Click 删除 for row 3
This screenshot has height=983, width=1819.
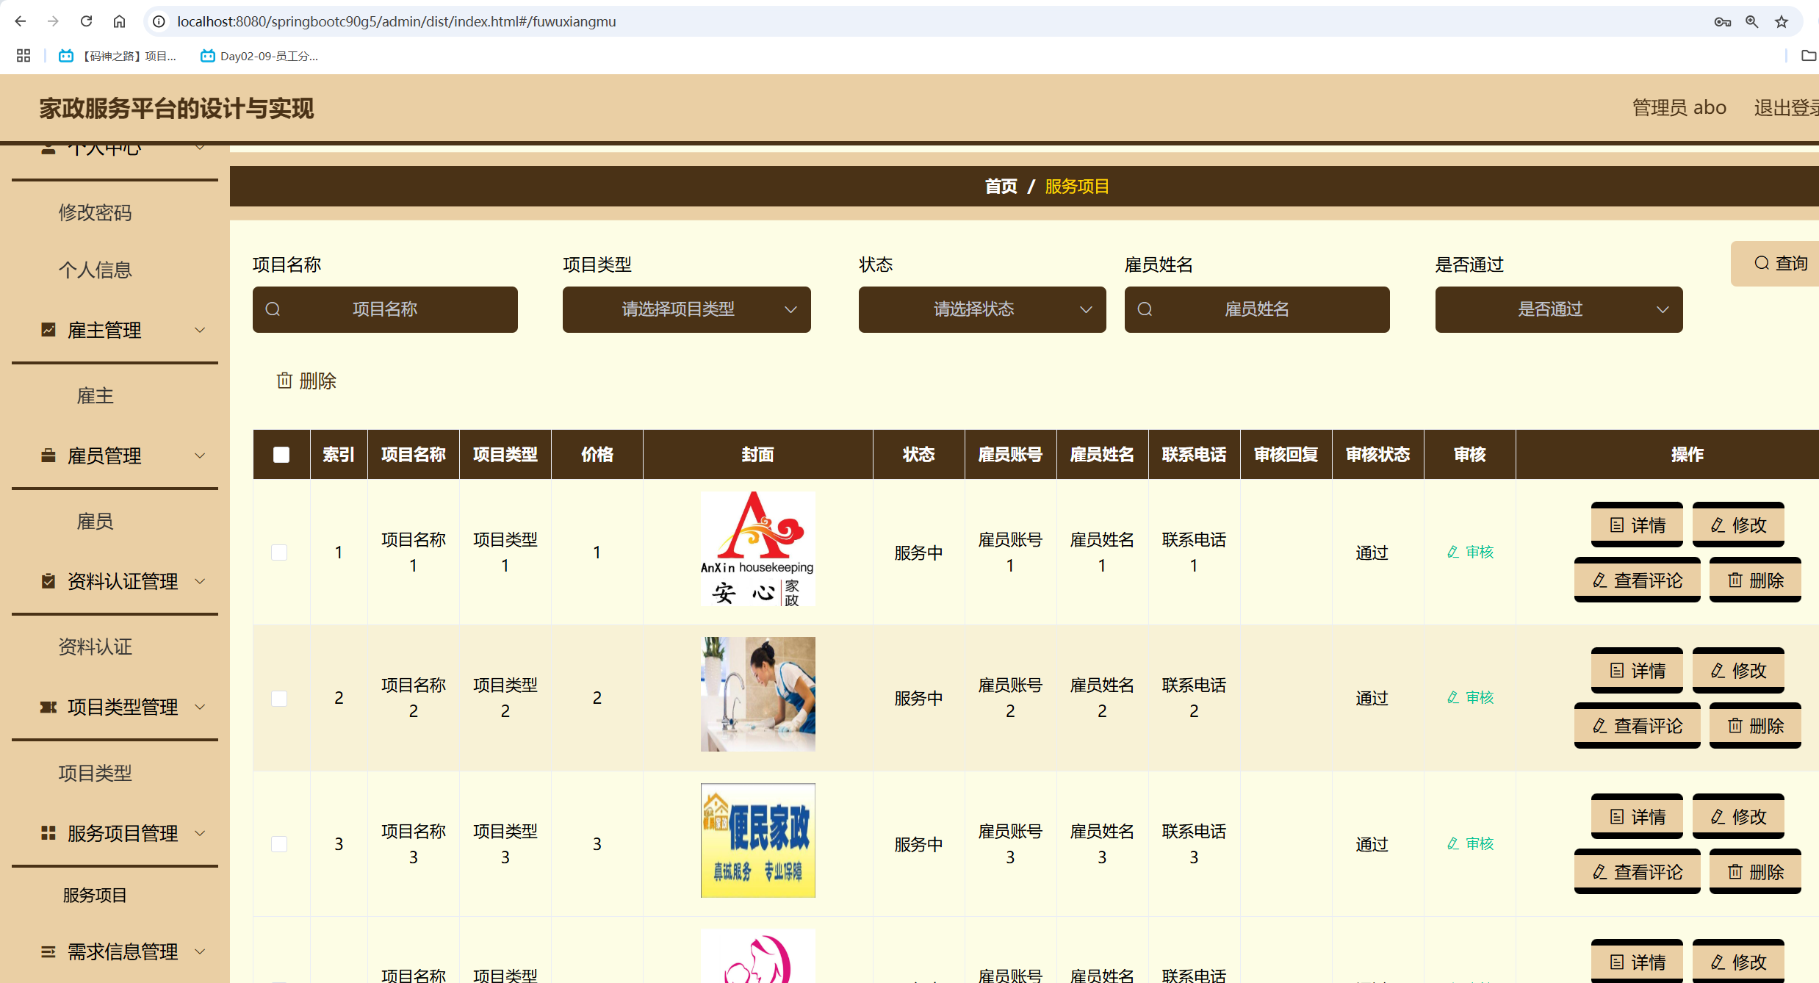[1755, 871]
